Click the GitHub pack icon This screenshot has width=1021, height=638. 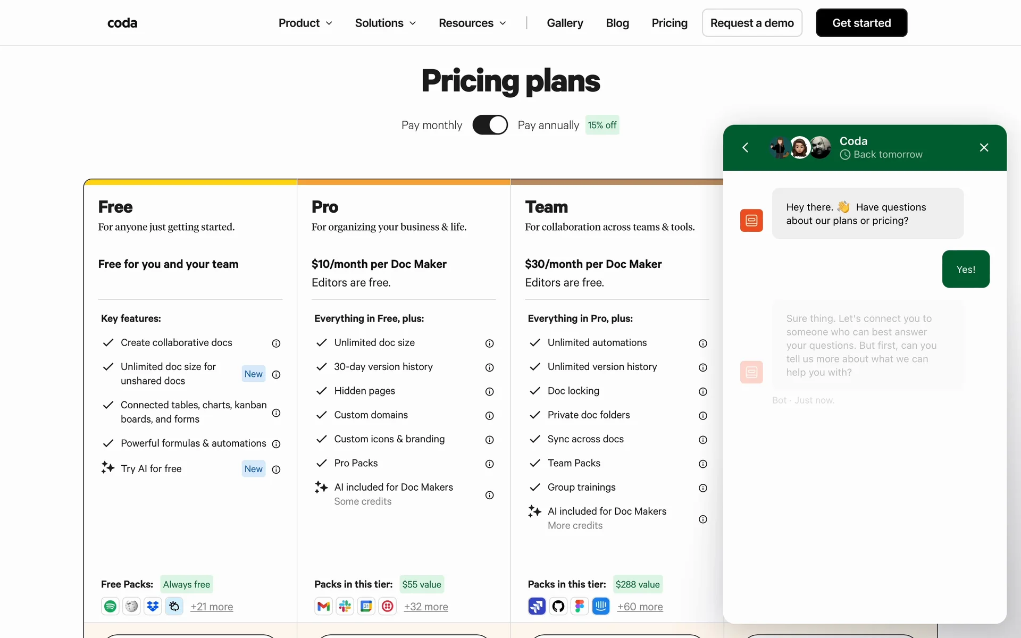558,606
